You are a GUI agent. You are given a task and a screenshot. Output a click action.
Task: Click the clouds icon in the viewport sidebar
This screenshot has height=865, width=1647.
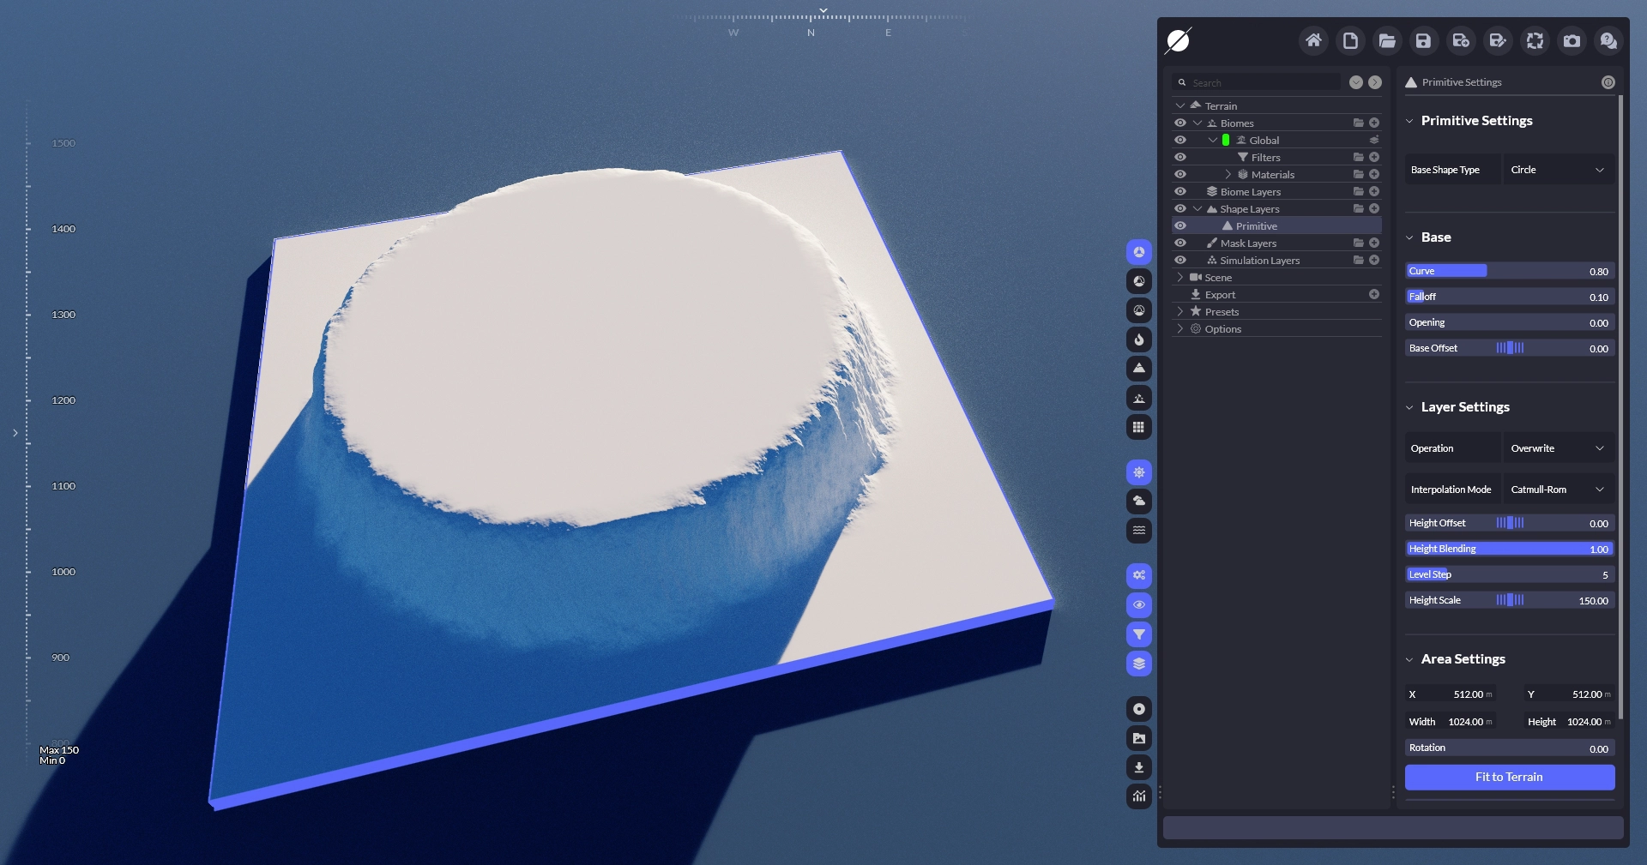tap(1138, 501)
